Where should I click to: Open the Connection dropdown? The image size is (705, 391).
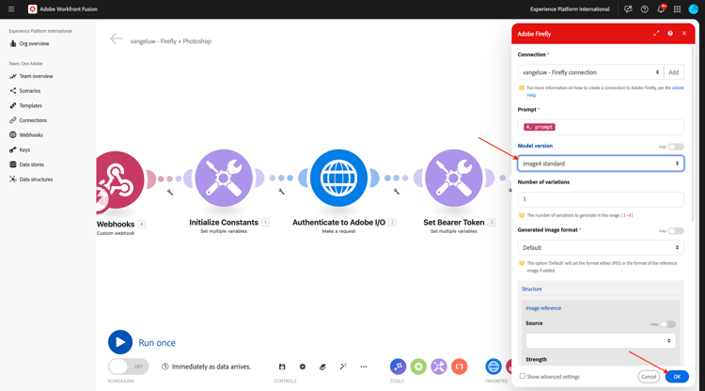591,72
